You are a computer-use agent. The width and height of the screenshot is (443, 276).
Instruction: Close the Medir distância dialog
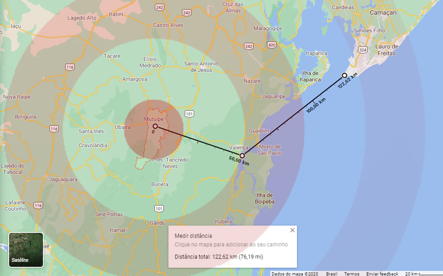292,230
